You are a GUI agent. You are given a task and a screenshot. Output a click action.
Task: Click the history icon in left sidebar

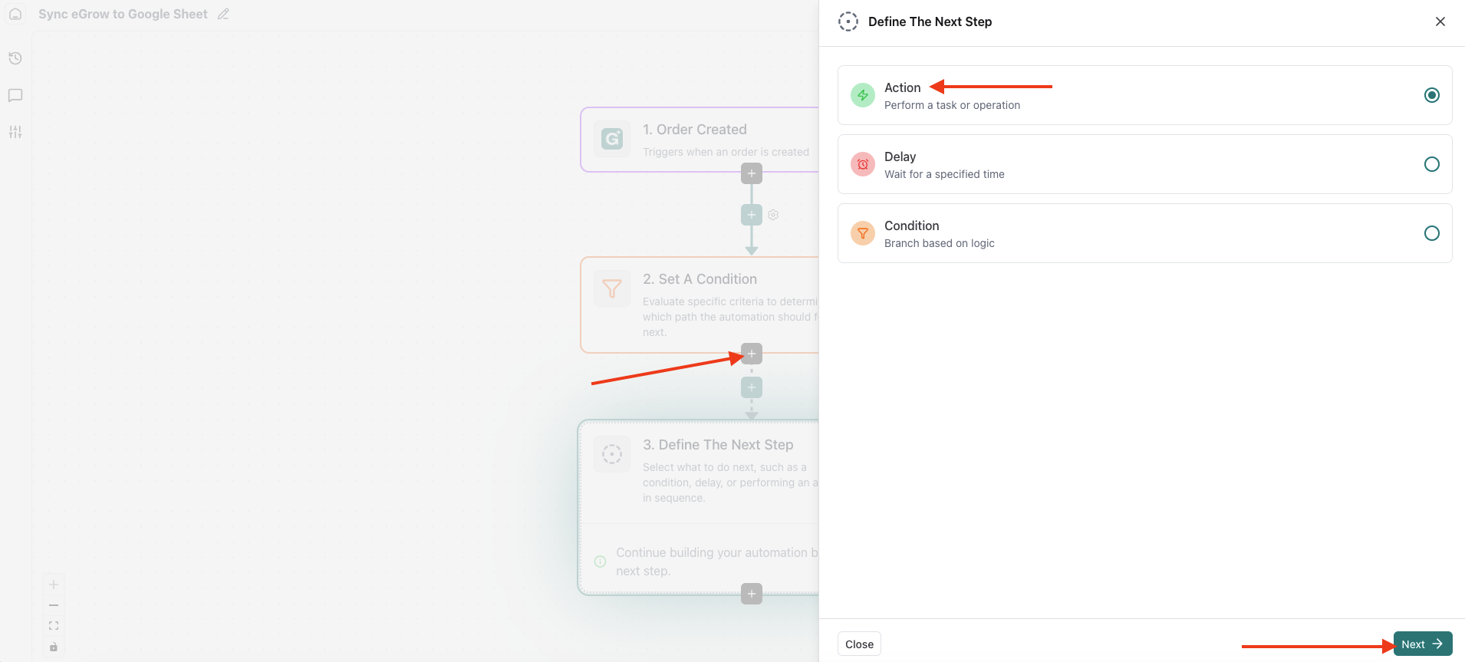pos(15,58)
